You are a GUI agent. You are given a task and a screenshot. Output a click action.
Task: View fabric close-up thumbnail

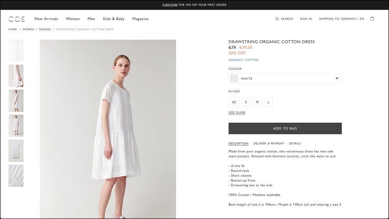coord(16,176)
